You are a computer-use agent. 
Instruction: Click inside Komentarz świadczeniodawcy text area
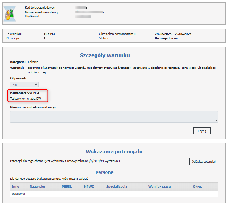[114, 117]
